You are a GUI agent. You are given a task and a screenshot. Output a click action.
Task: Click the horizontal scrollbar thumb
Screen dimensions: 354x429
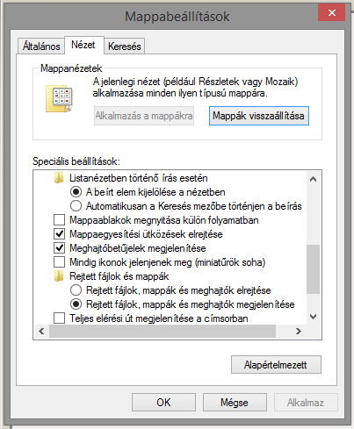163,331
